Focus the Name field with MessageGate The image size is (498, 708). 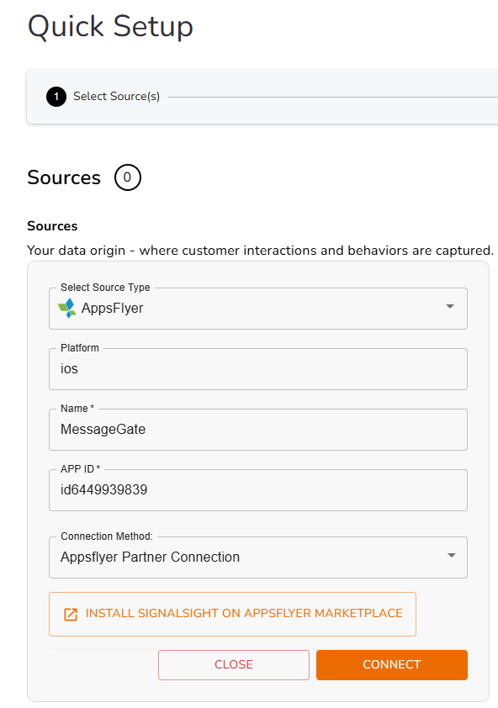pos(258,430)
